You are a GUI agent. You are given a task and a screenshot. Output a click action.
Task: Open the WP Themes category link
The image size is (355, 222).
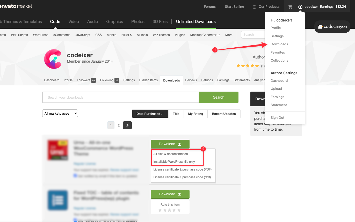pos(161,35)
